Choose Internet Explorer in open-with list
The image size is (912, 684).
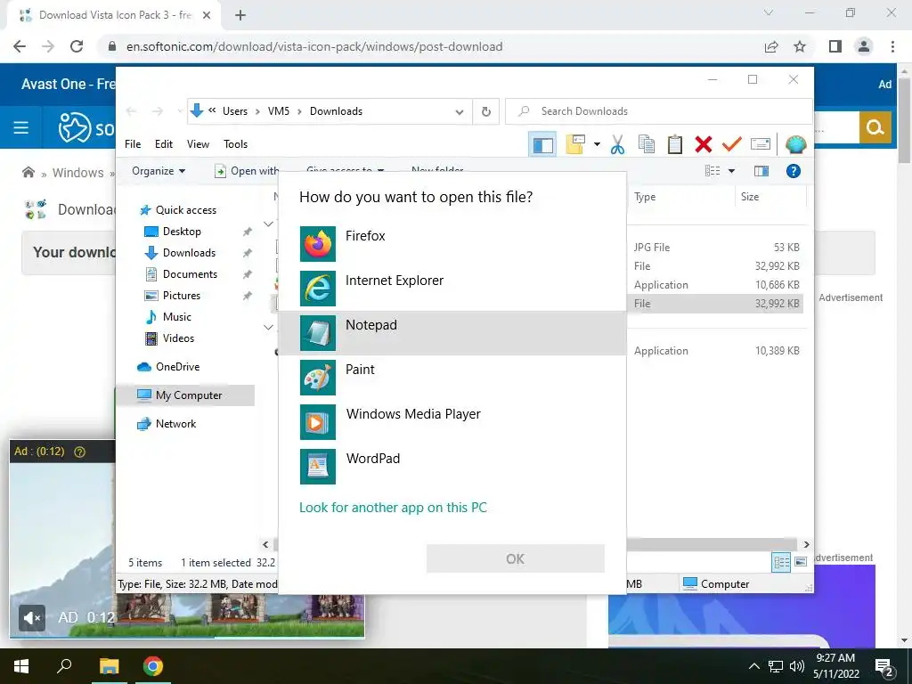[x=452, y=289]
